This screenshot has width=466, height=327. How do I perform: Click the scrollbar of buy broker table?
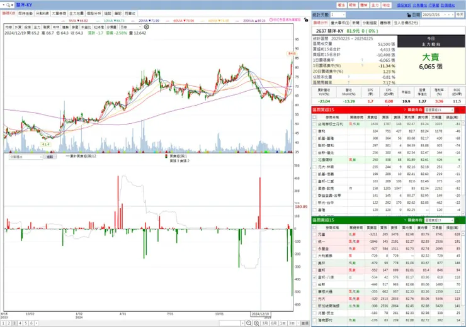click(463, 168)
